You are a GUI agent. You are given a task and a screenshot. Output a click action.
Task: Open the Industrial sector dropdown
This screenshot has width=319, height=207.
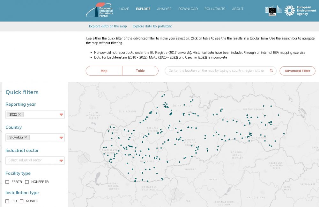pos(35,161)
